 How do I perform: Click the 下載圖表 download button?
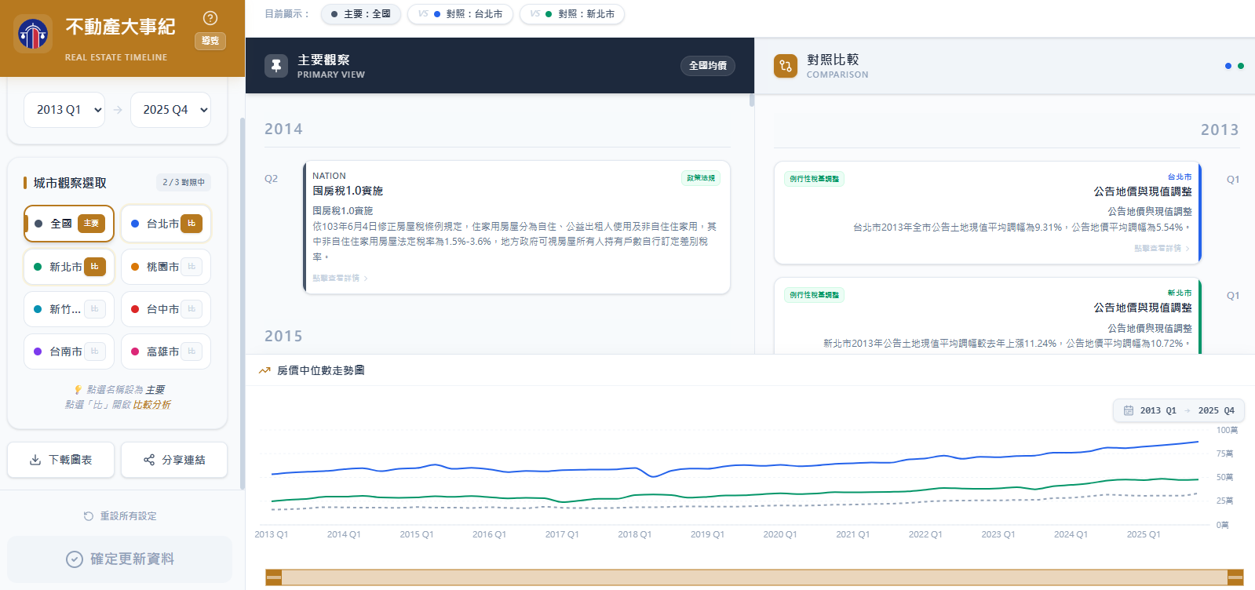tap(61, 460)
